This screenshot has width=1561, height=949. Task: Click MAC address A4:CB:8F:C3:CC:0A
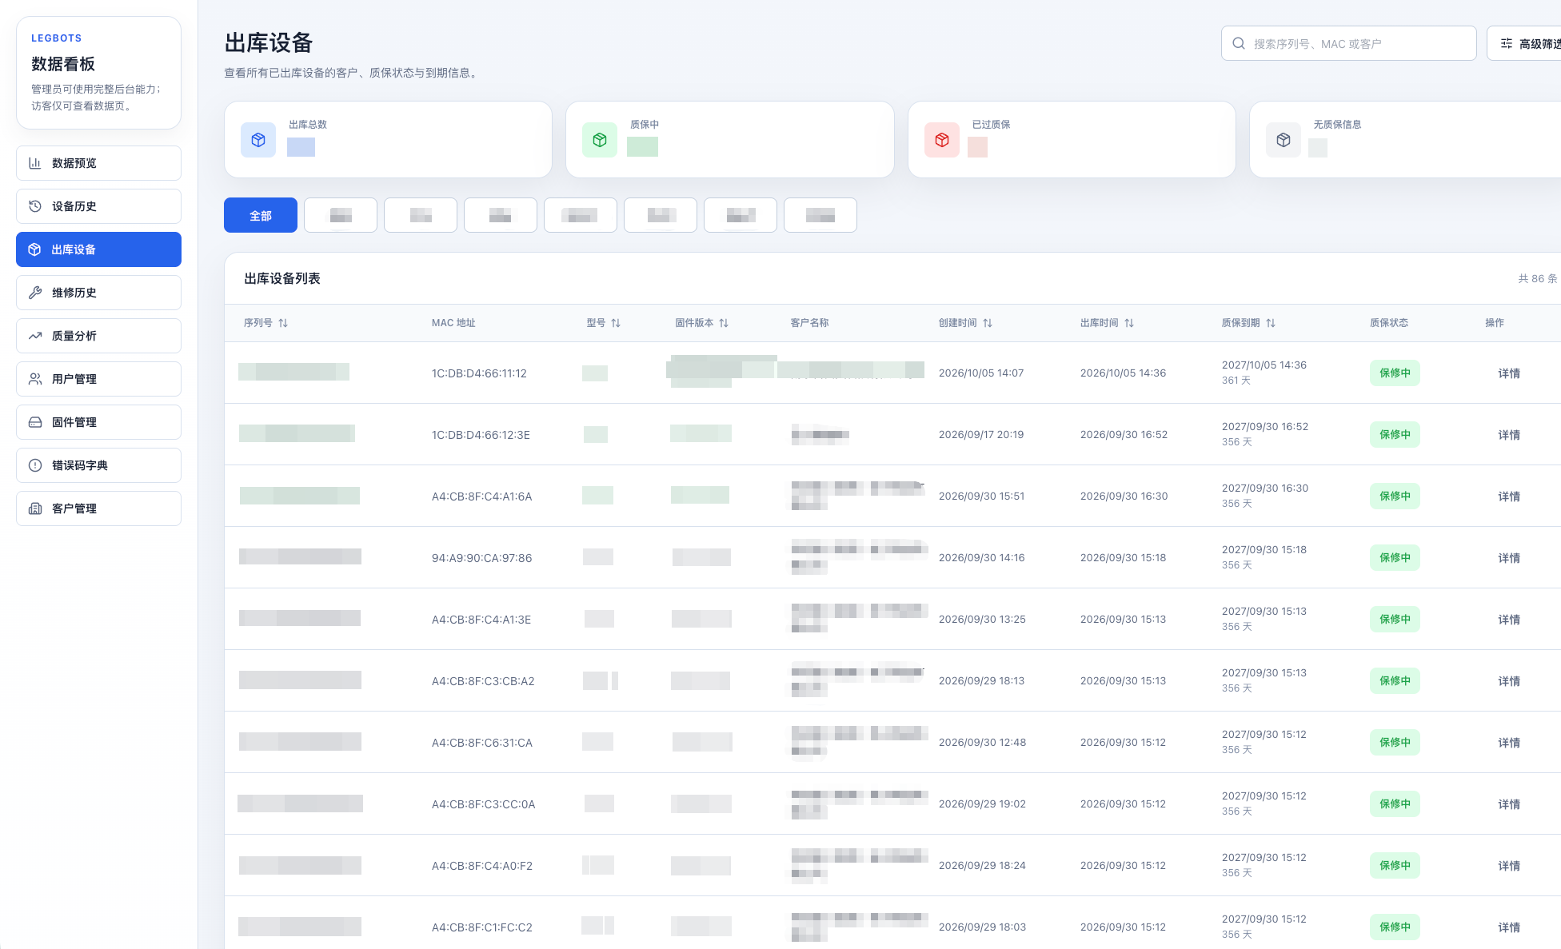(x=483, y=804)
